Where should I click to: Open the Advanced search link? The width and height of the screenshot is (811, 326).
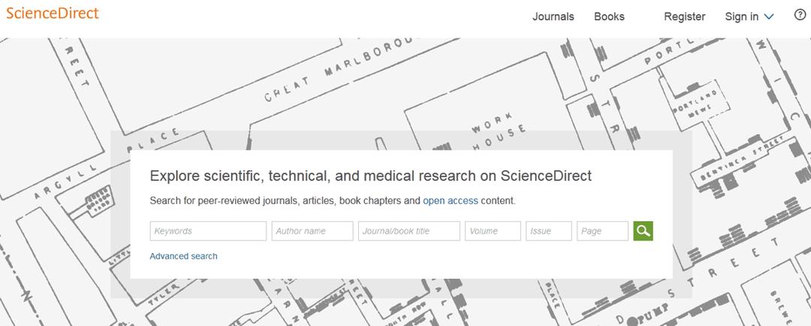click(x=184, y=256)
